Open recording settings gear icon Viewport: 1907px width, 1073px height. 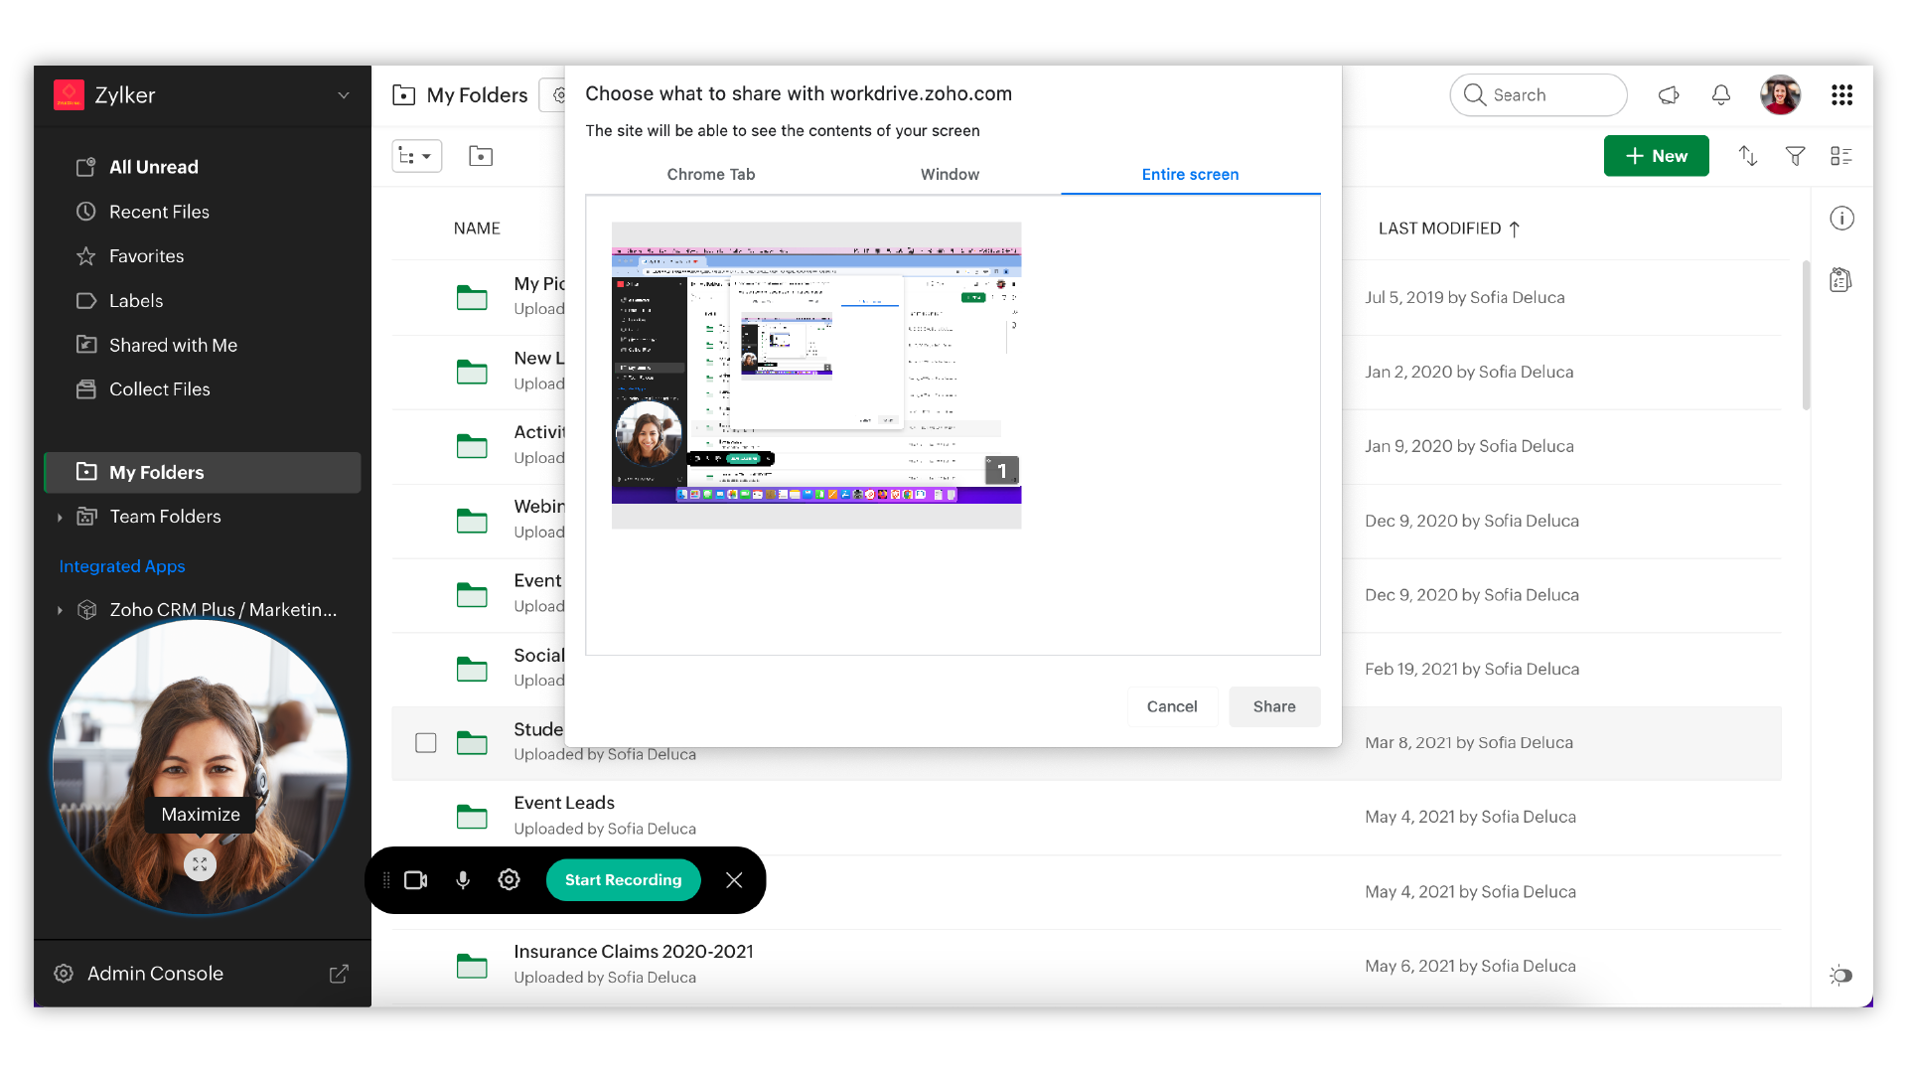[x=509, y=880]
